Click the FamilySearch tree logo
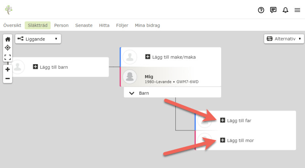Image resolution: width=305 pixels, height=168 pixels. 8,10
